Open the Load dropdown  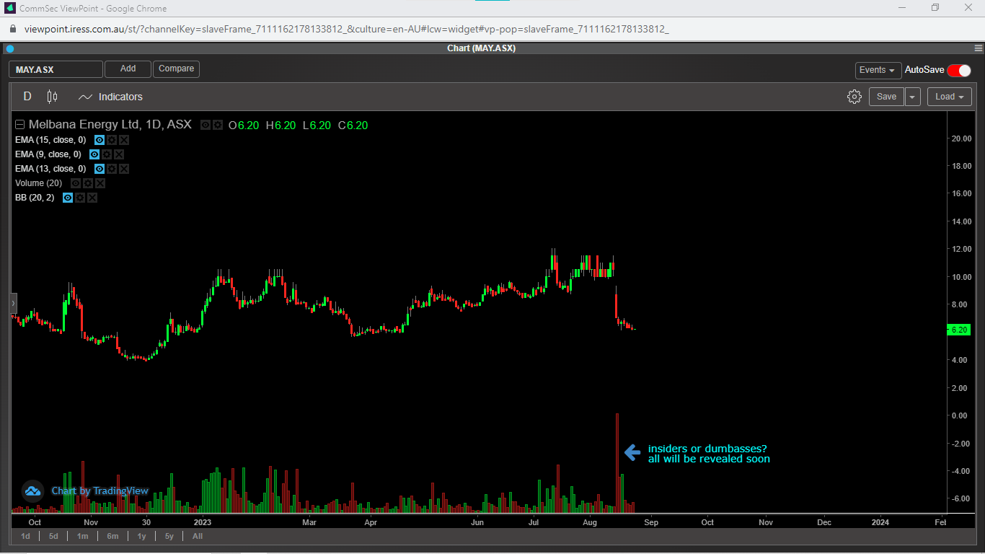tap(950, 97)
